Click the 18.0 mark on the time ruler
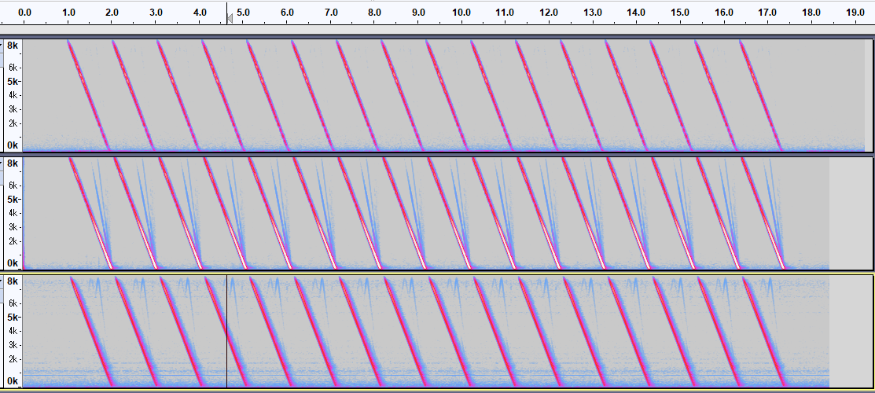Image resolution: width=875 pixels, height=393 pixels. (811, 12)
